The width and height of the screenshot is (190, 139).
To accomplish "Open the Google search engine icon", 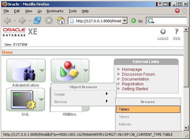I will (150, 21).
